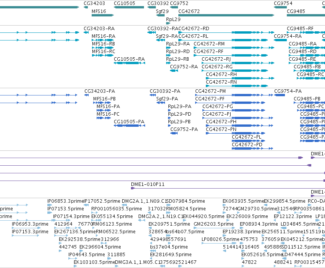Image resolution: width=325 pixels, height=268 pixels.
Task: Click transcript RpL29-RA
Action: (178, 44)
